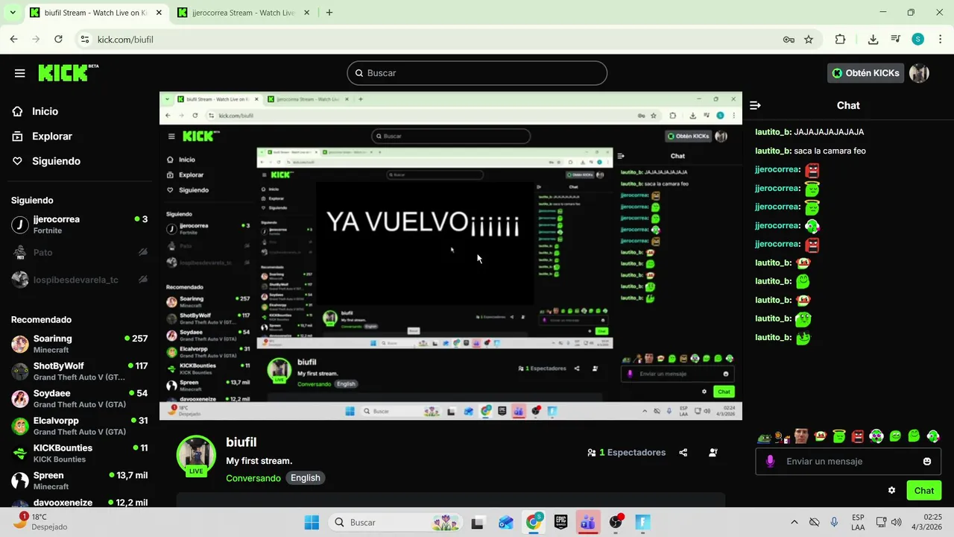Click the KICK logo

[x=68, y=72]
